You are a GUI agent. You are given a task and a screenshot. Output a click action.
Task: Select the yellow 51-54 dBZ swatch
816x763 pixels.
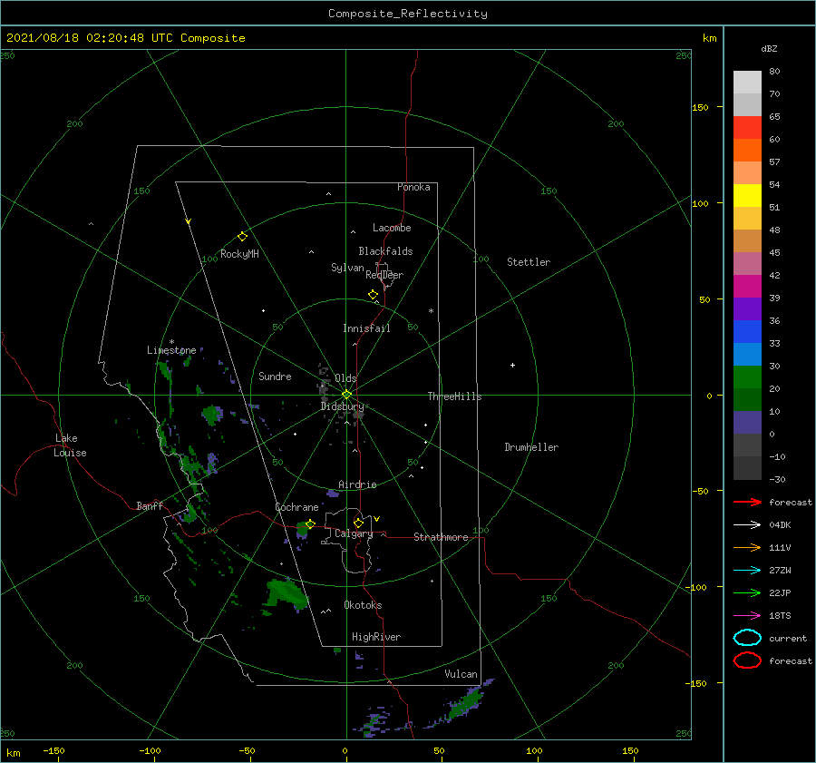pyautogui.click(x=747, y=196)
